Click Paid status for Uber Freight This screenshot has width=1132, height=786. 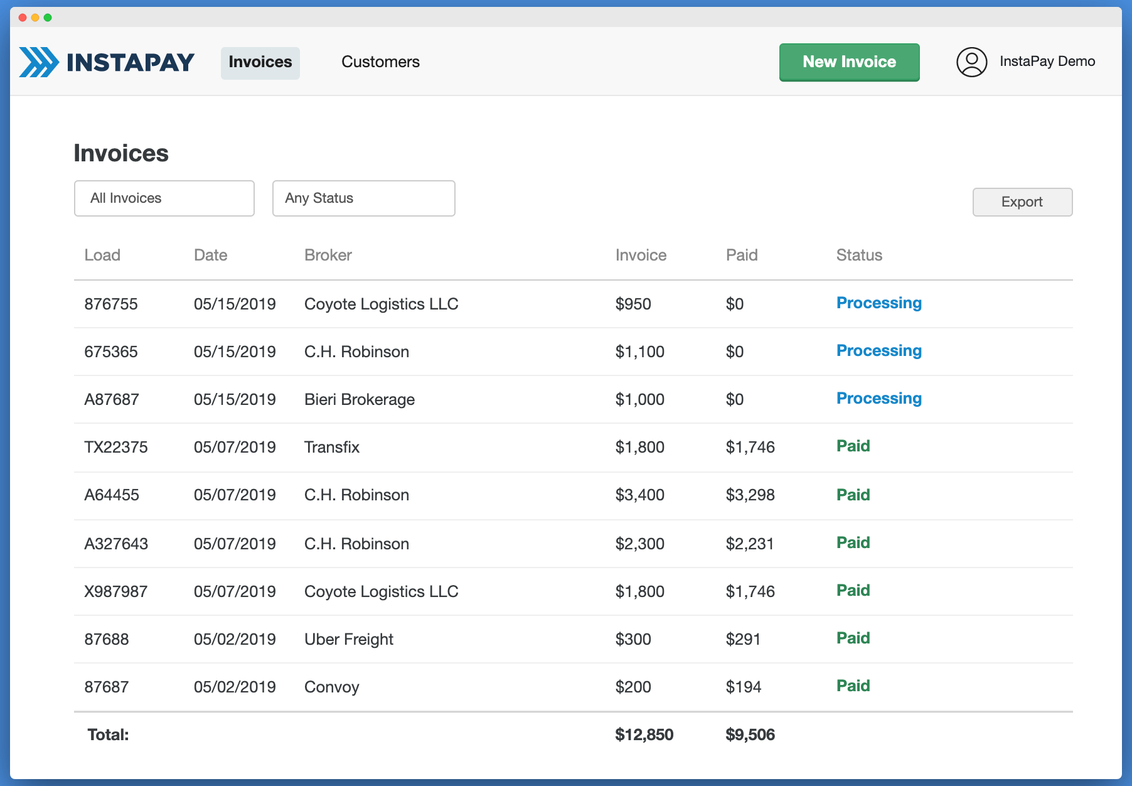pyautogui.click(x=853, y=638)
